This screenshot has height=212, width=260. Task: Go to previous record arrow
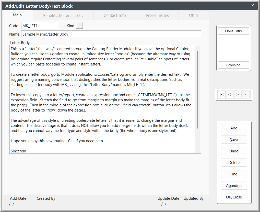tap(230, 95)
